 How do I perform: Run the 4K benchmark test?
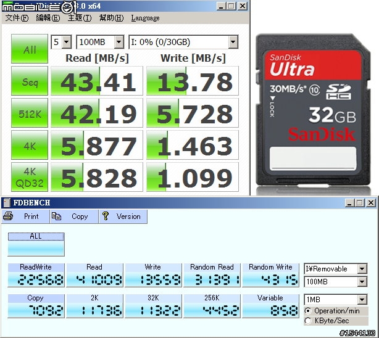(x=30, y=145)
